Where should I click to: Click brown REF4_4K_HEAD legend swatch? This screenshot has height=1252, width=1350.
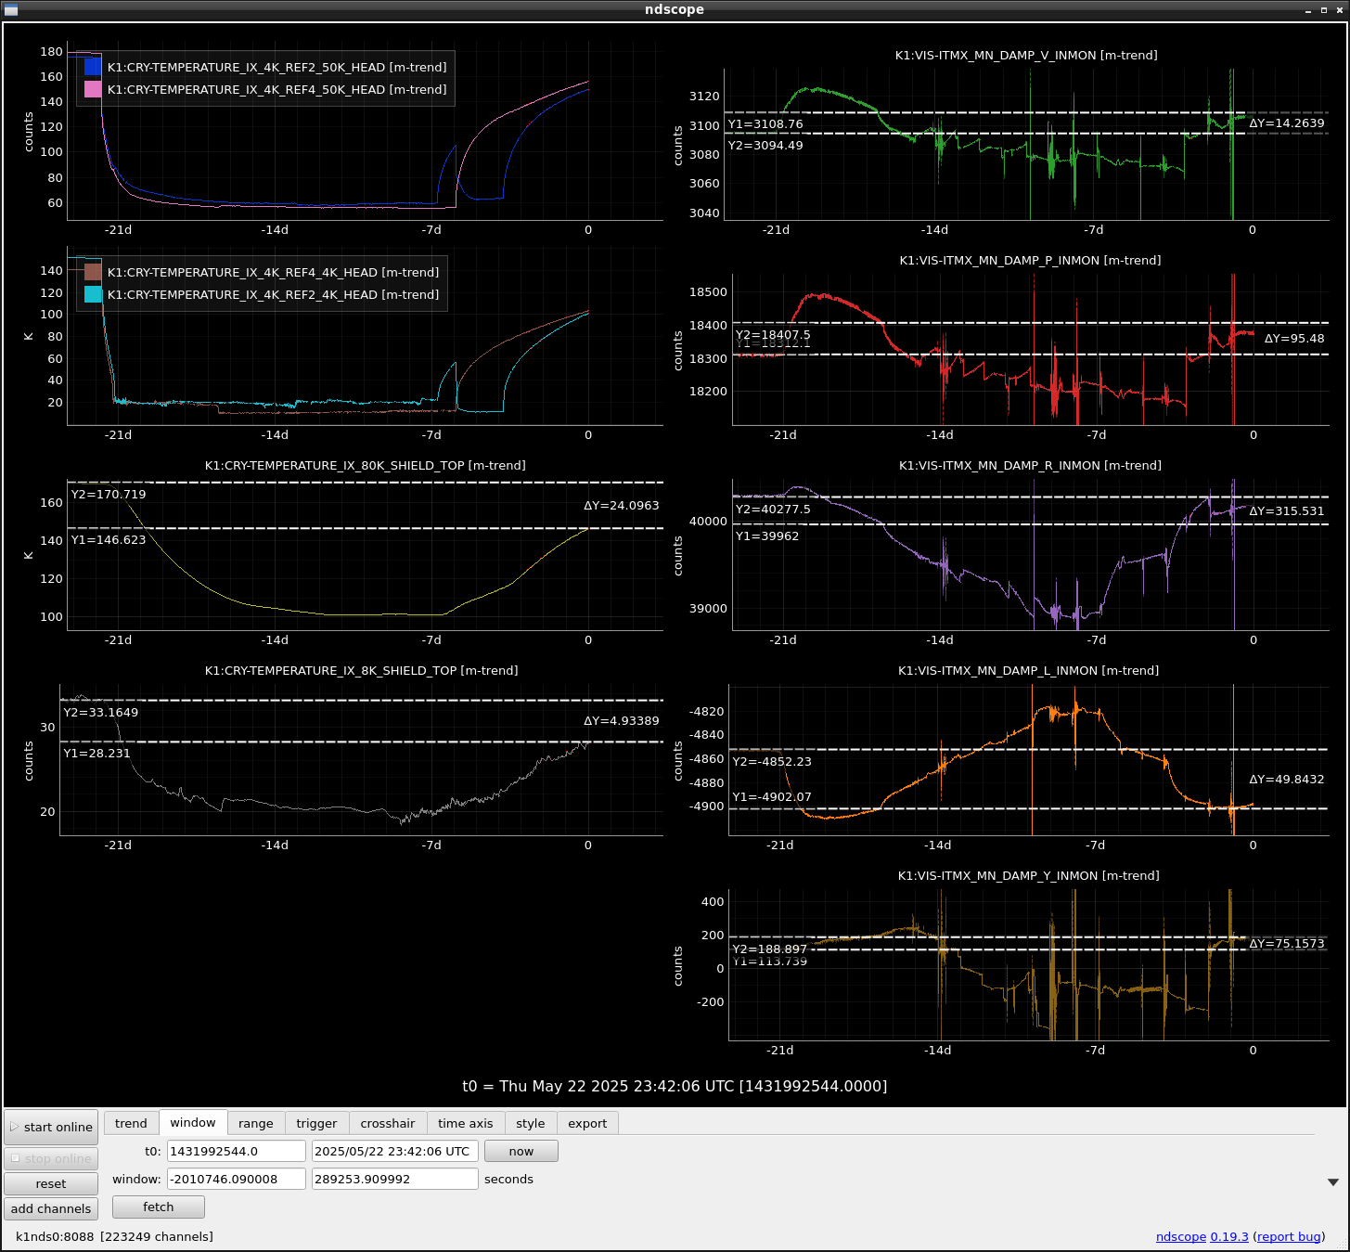[x=93, y=272]
